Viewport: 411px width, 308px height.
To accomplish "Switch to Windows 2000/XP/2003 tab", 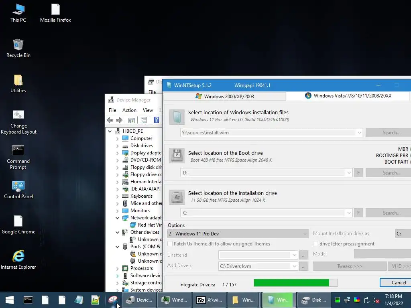I will click(225, 96).
